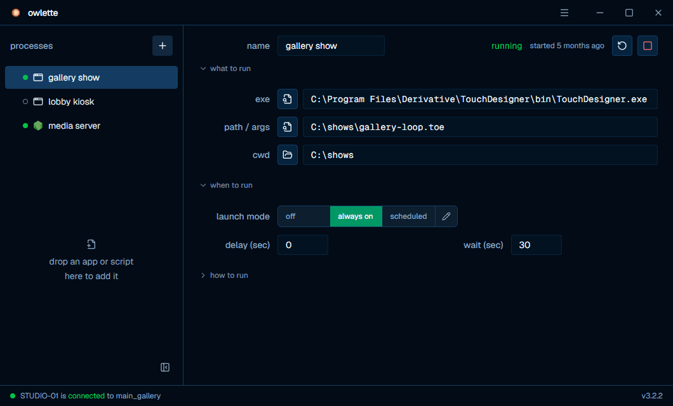
Task: Set launch mode to always on
Action: [x=356, y=216]
